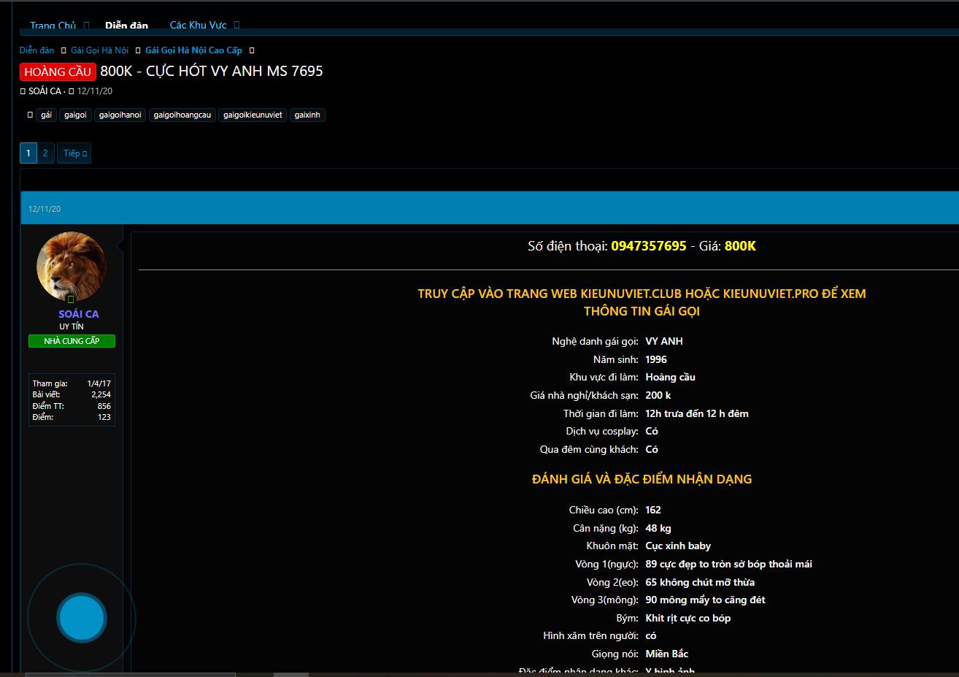Open the Tiếp next-page control
This screenshot has width=959, height=677.
click(x=74, y=153)
